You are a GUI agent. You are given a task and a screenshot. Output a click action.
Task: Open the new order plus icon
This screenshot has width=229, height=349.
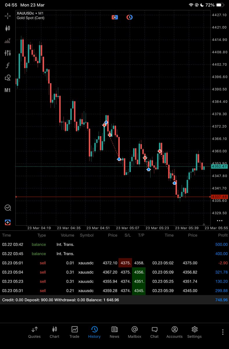tap(8, 222)
